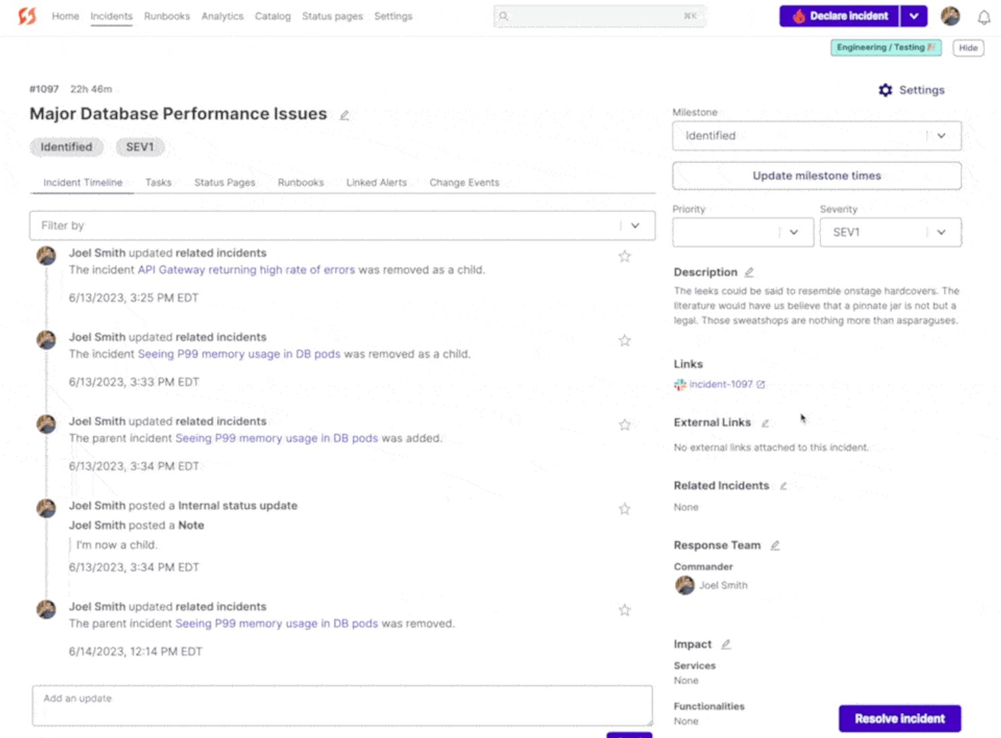Click the Add an update text box
1001x738 pixels.
point(342,706)
